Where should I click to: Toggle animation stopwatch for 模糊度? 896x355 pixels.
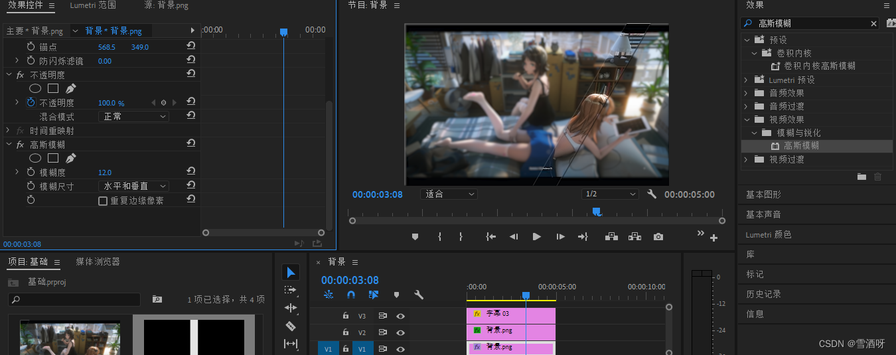tap(31, 172)
